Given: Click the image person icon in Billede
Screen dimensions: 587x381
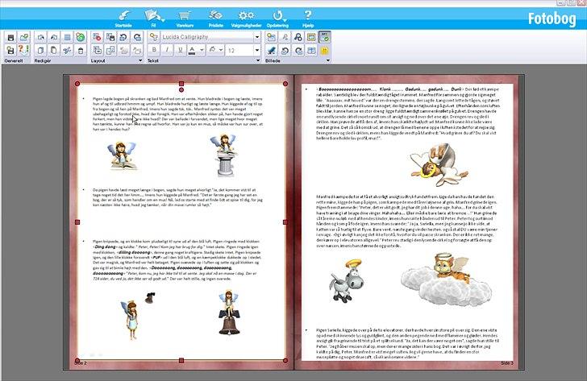Looking at the screenshot, I should (285, 37).
